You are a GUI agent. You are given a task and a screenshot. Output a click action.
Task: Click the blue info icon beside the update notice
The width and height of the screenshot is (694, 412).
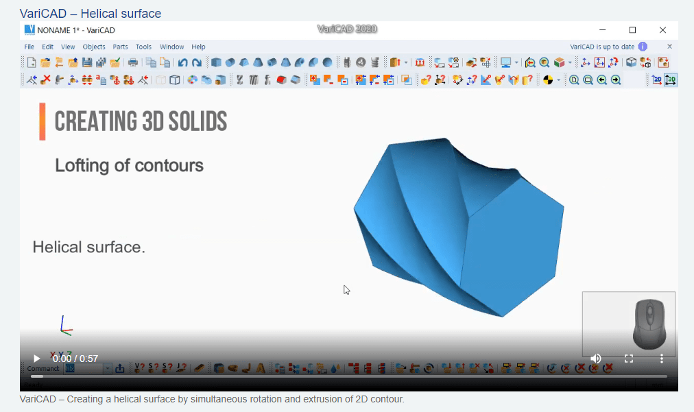pyautogui.click(x=643, y=47)
